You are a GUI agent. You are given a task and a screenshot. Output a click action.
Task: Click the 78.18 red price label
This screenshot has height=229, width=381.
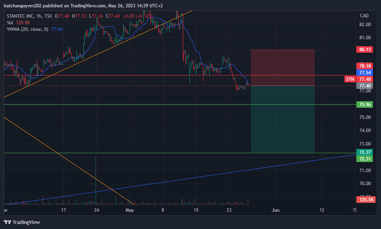pos(364,66)
